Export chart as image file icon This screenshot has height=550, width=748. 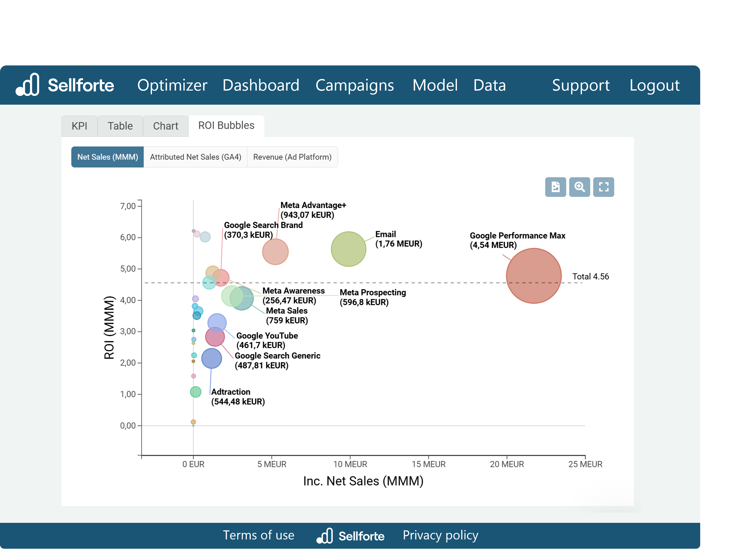555,187
